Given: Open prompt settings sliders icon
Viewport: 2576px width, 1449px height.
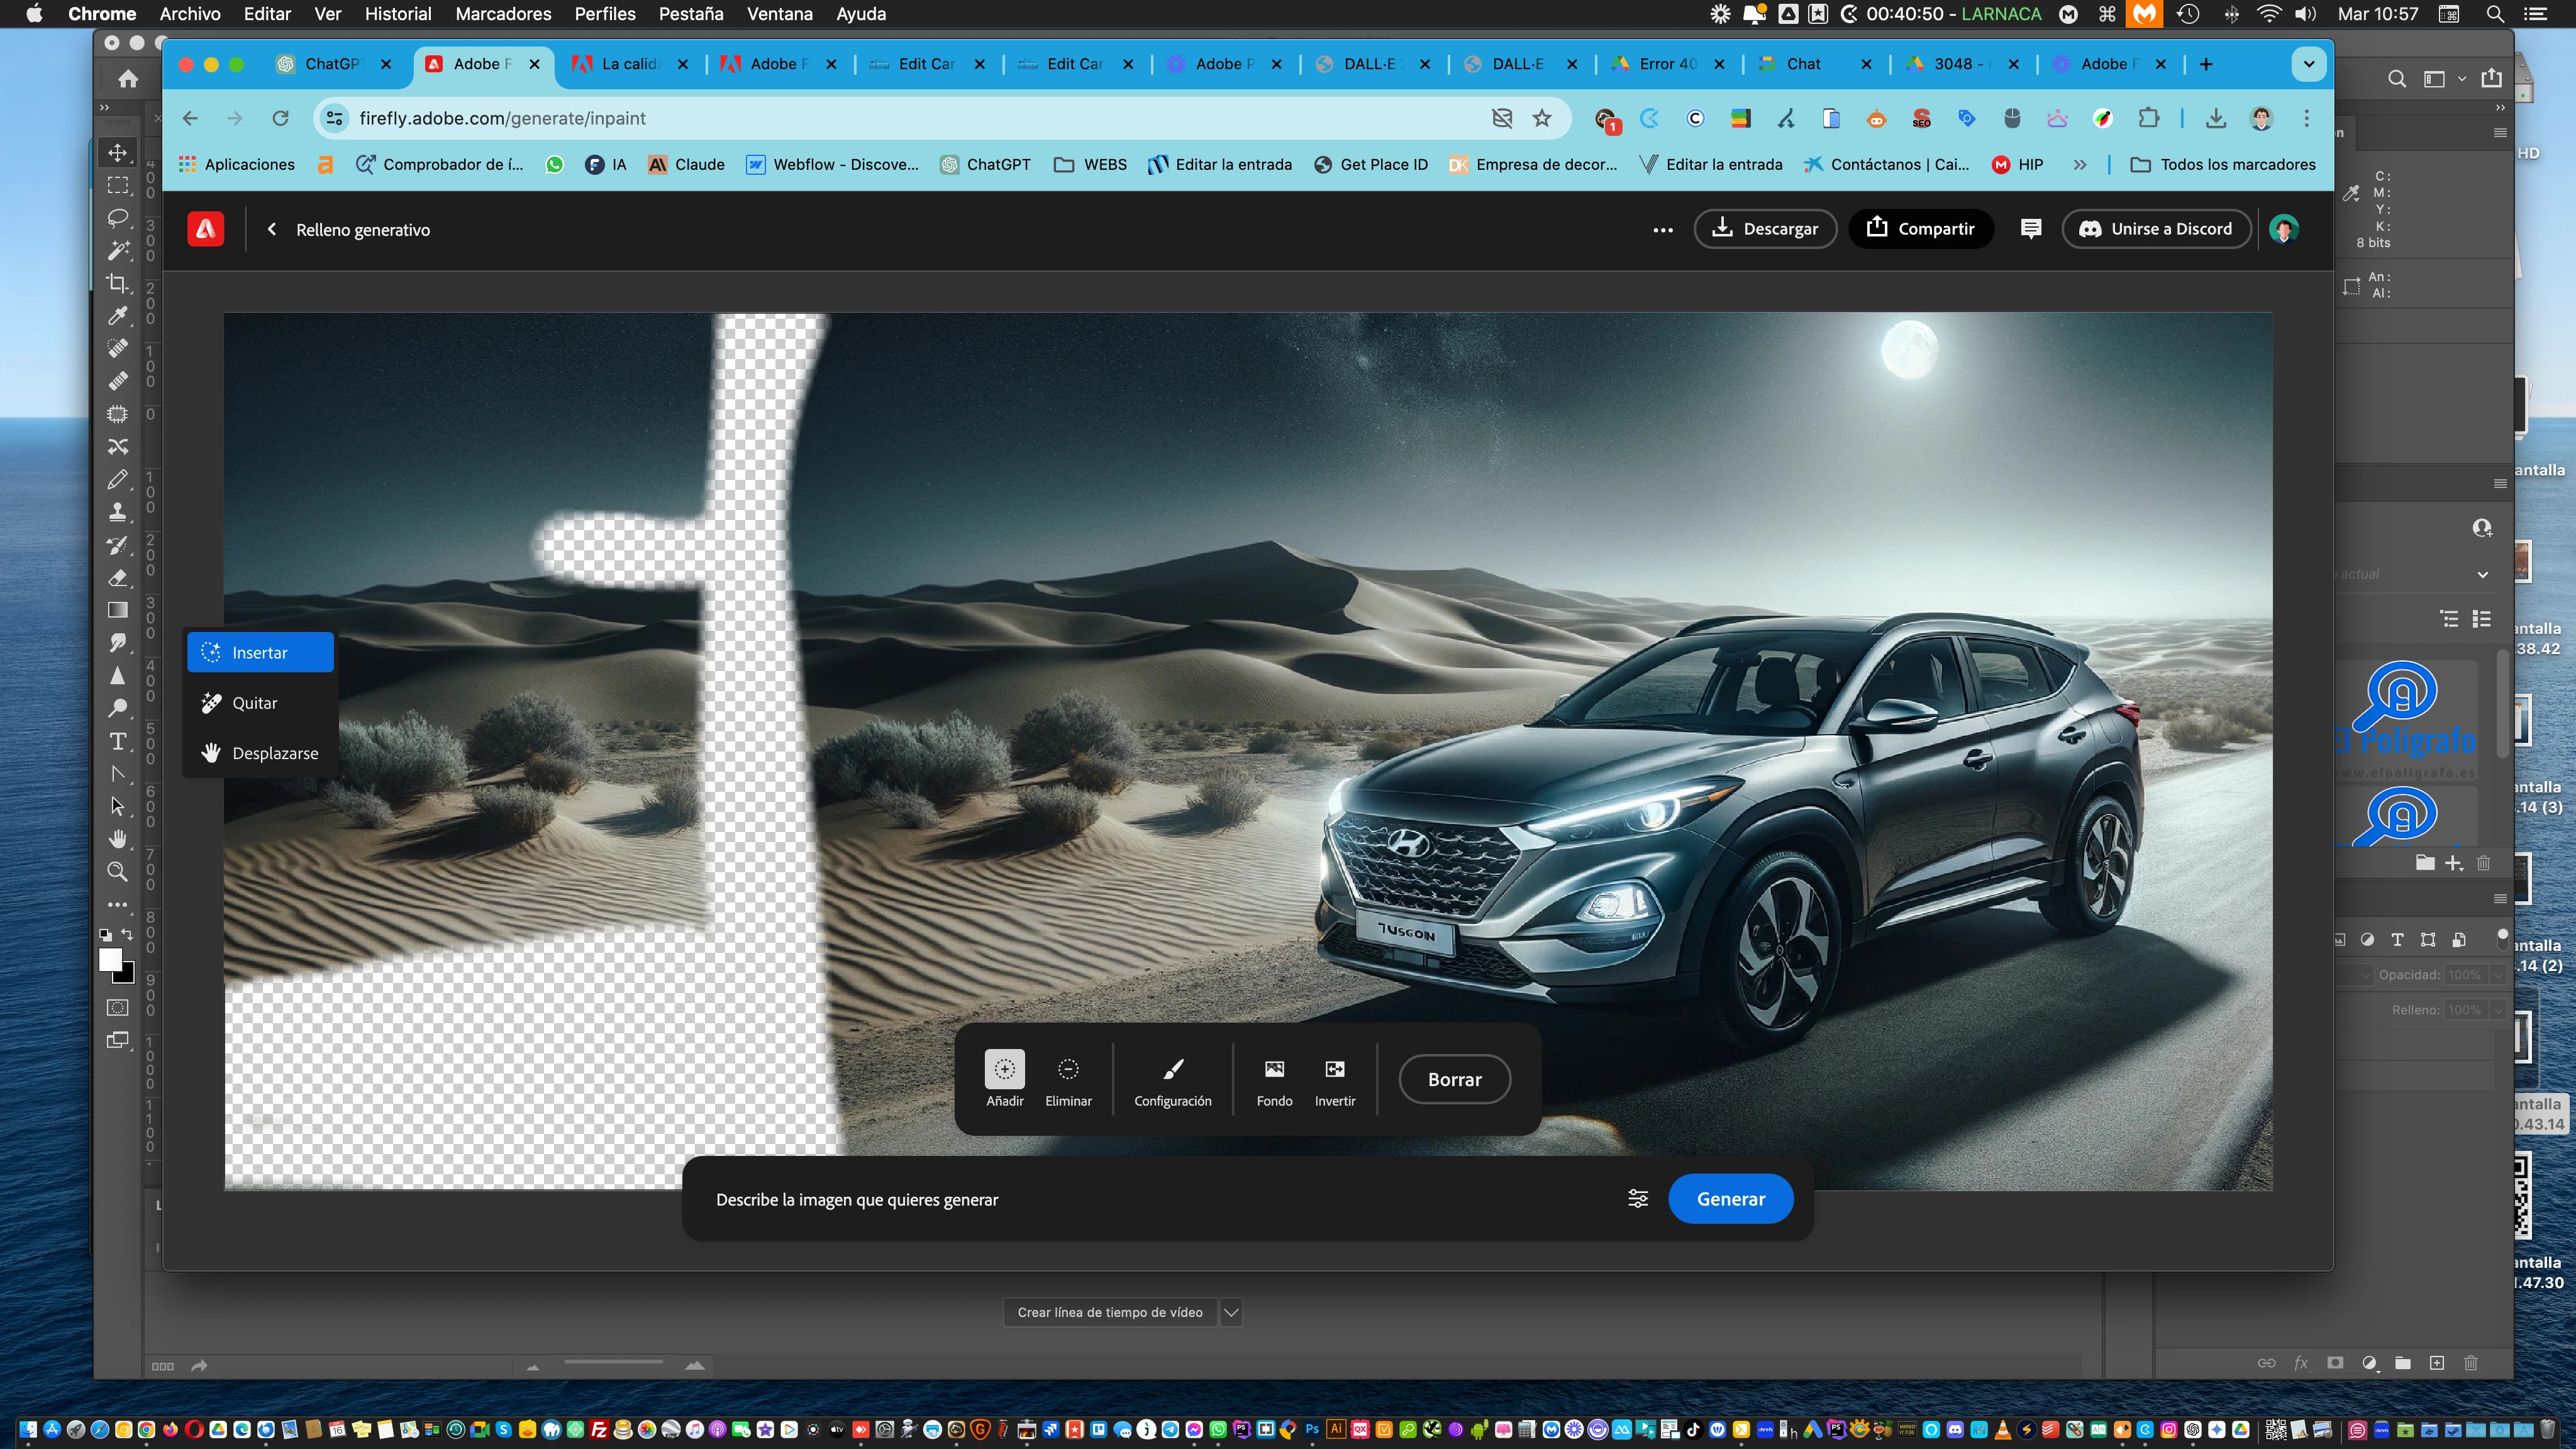Looking at the screenshot, I should click(x=1638, y=1199).
